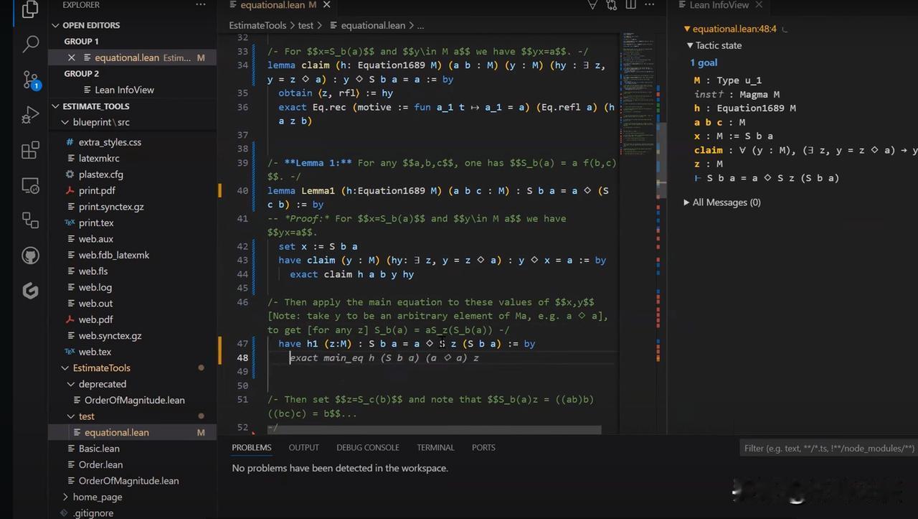Viewport: 918px width, 519px height.
Task: Close the Lean InfoView tab
Action: pyautogui.click(x=759, y=5)
